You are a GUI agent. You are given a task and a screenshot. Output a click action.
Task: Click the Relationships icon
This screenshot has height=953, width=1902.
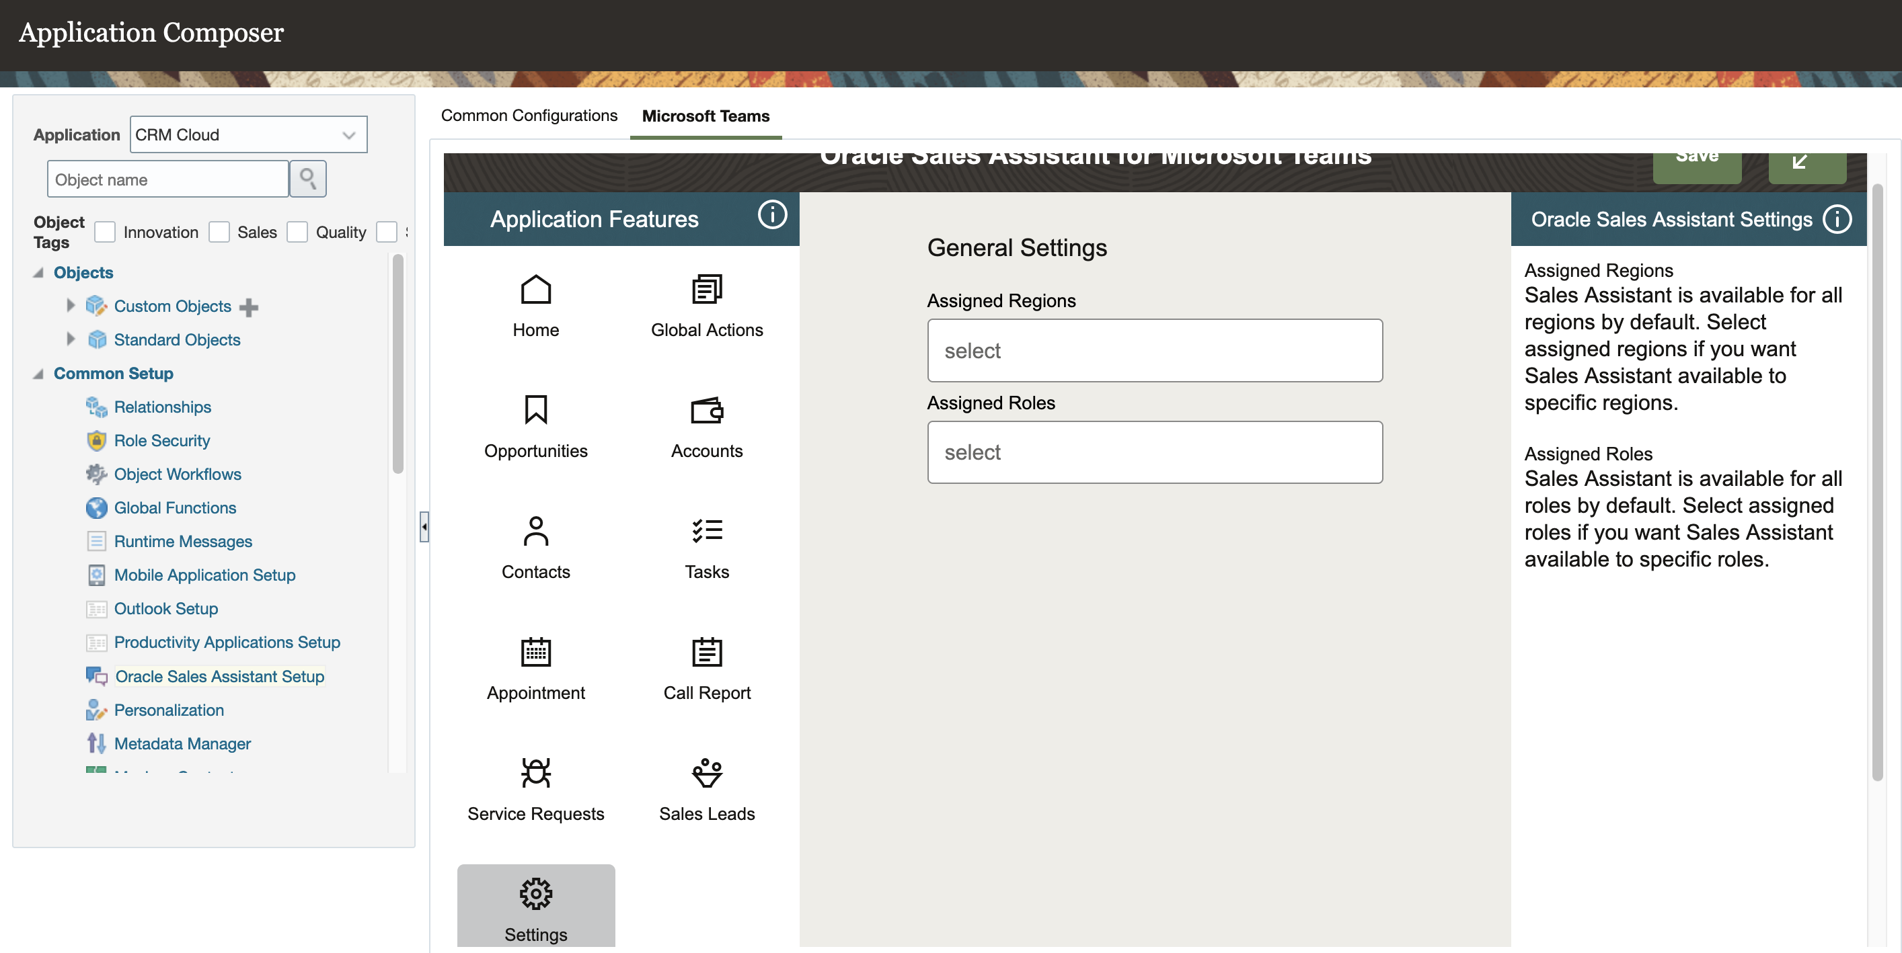tap(96, 407)
